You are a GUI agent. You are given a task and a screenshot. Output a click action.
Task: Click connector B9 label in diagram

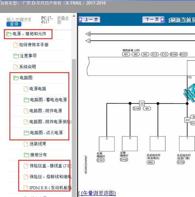click(x=147, y=109)
